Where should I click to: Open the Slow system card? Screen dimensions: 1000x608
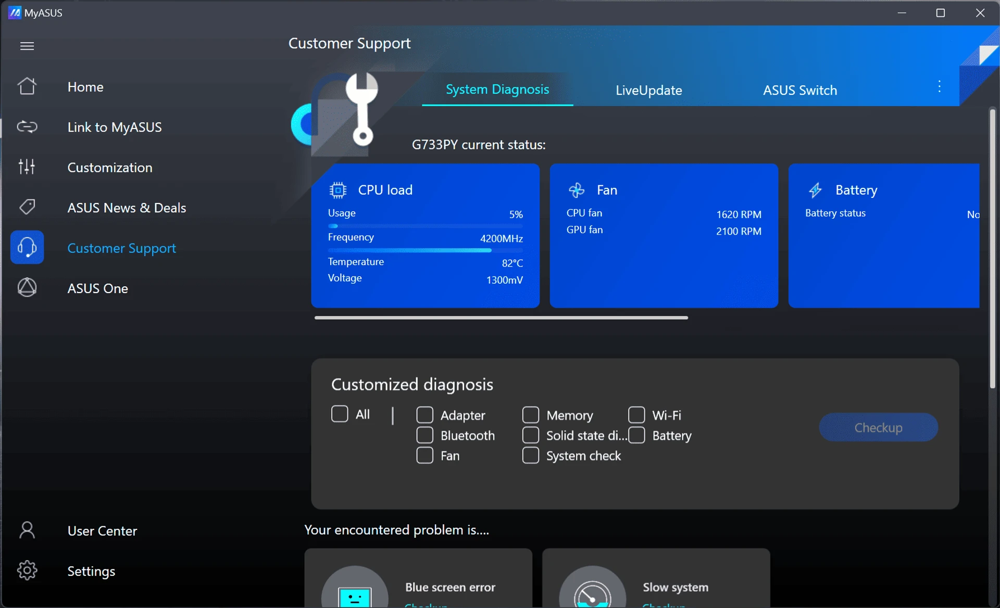pos(656,578)
